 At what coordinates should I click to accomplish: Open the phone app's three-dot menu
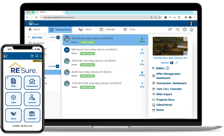click(x=41, y=56)
